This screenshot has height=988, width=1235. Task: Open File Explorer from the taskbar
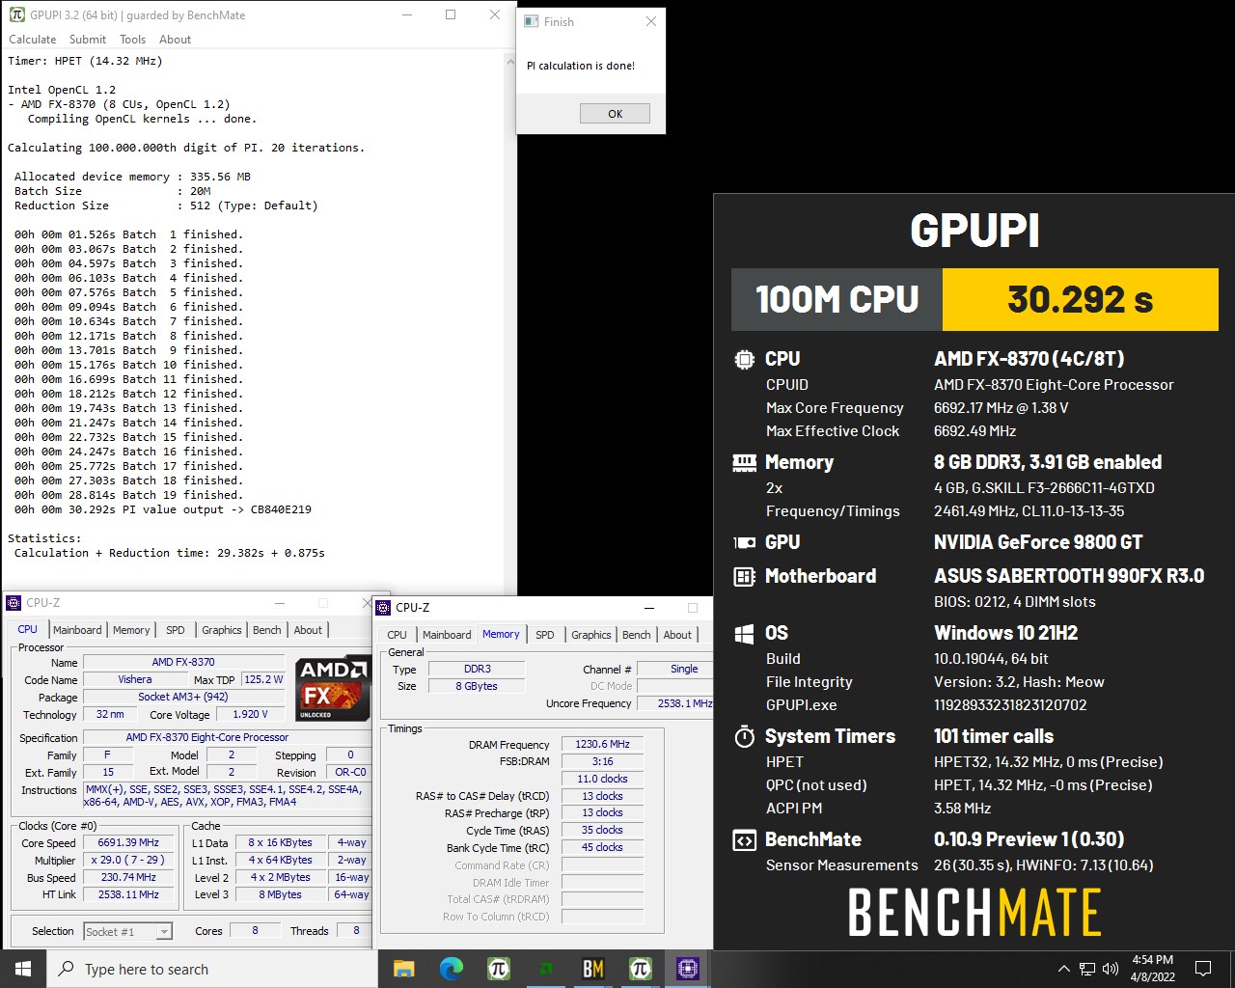pos(404,969)
